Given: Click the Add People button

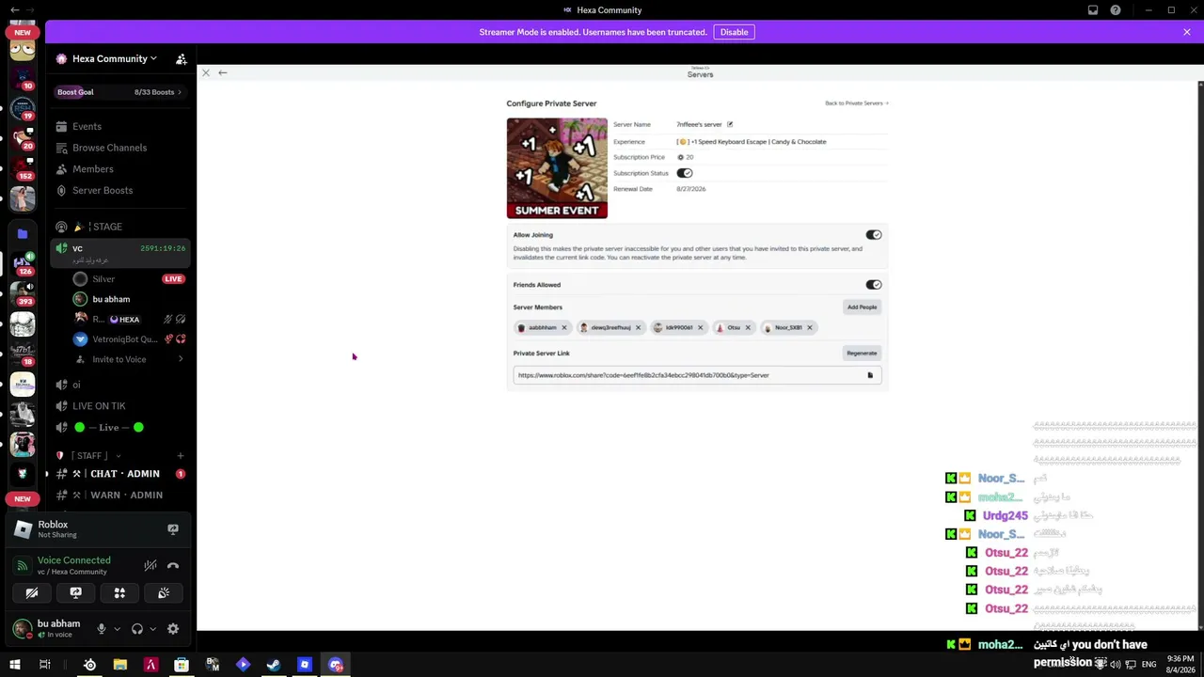Looking at the screenshot, I should 862,307.
